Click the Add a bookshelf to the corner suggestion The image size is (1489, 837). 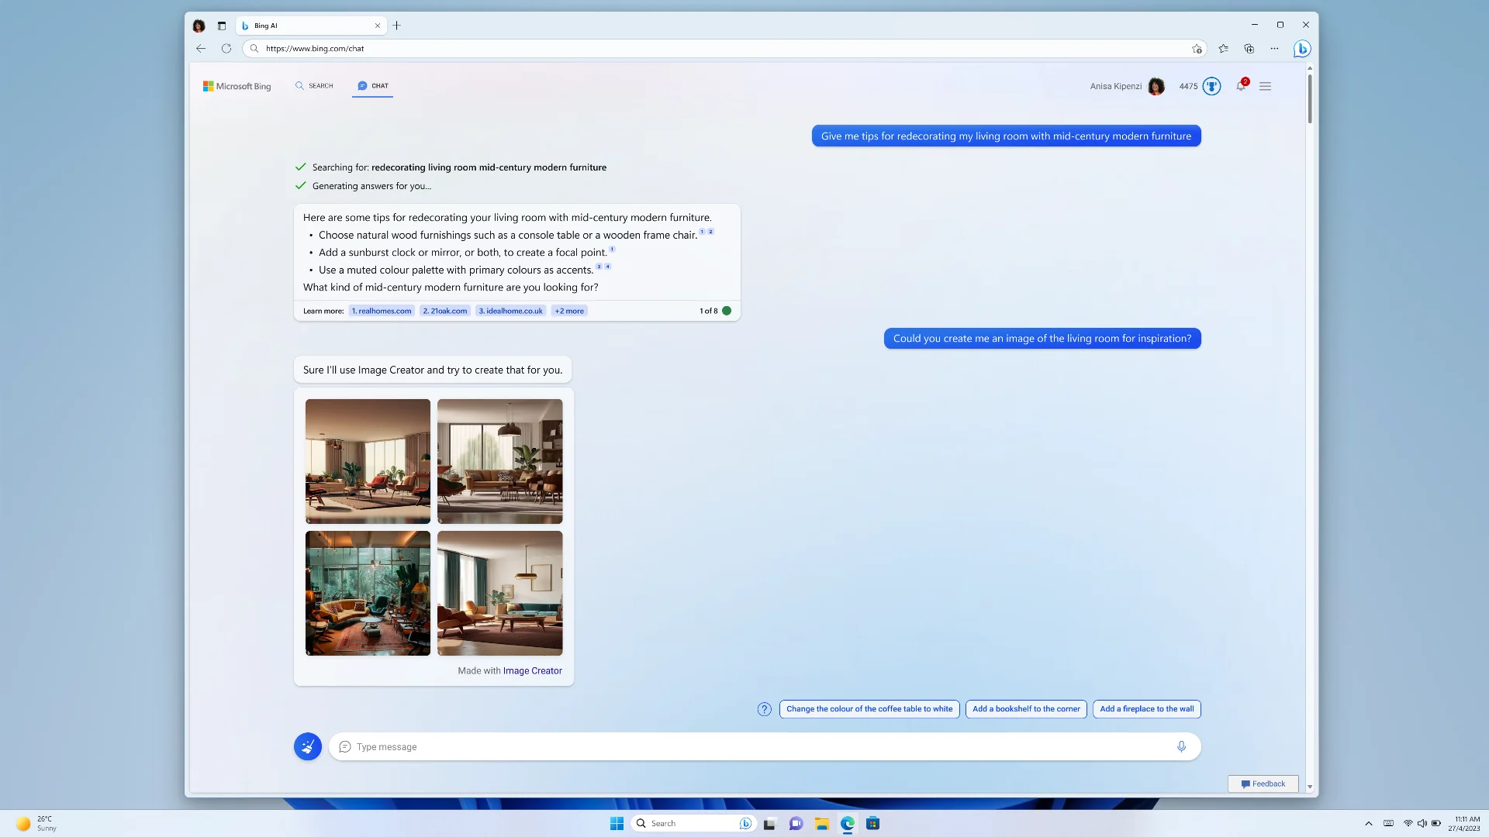coord(1026,708)
